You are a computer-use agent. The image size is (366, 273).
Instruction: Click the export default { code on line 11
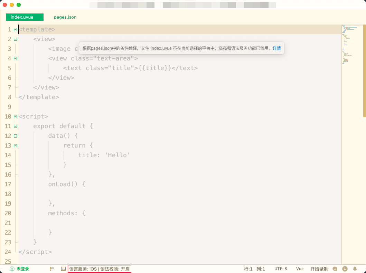[x=63, y=126]
